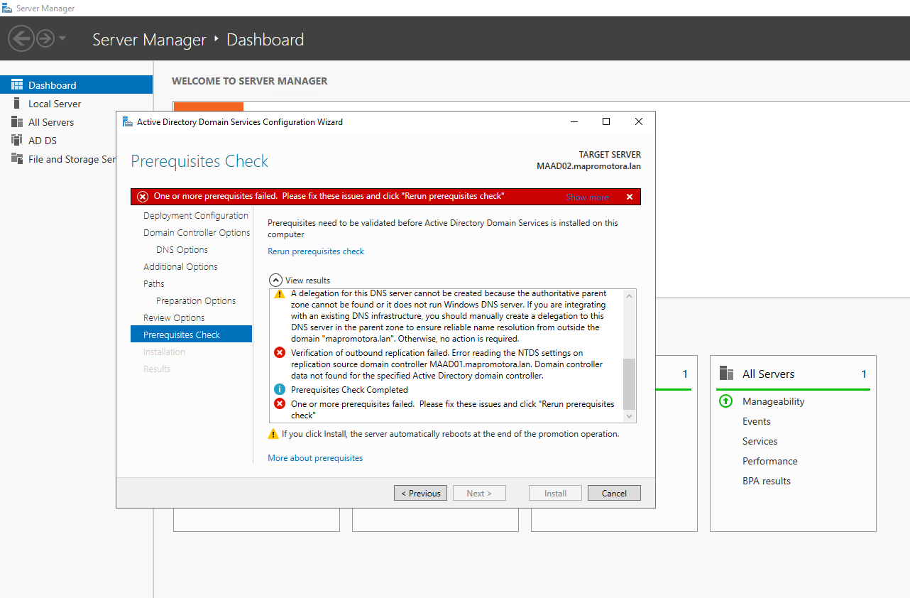910x598 pixels.
Task: Click the yellow warning icon for DNS delegation
Action: pos(280,294)
